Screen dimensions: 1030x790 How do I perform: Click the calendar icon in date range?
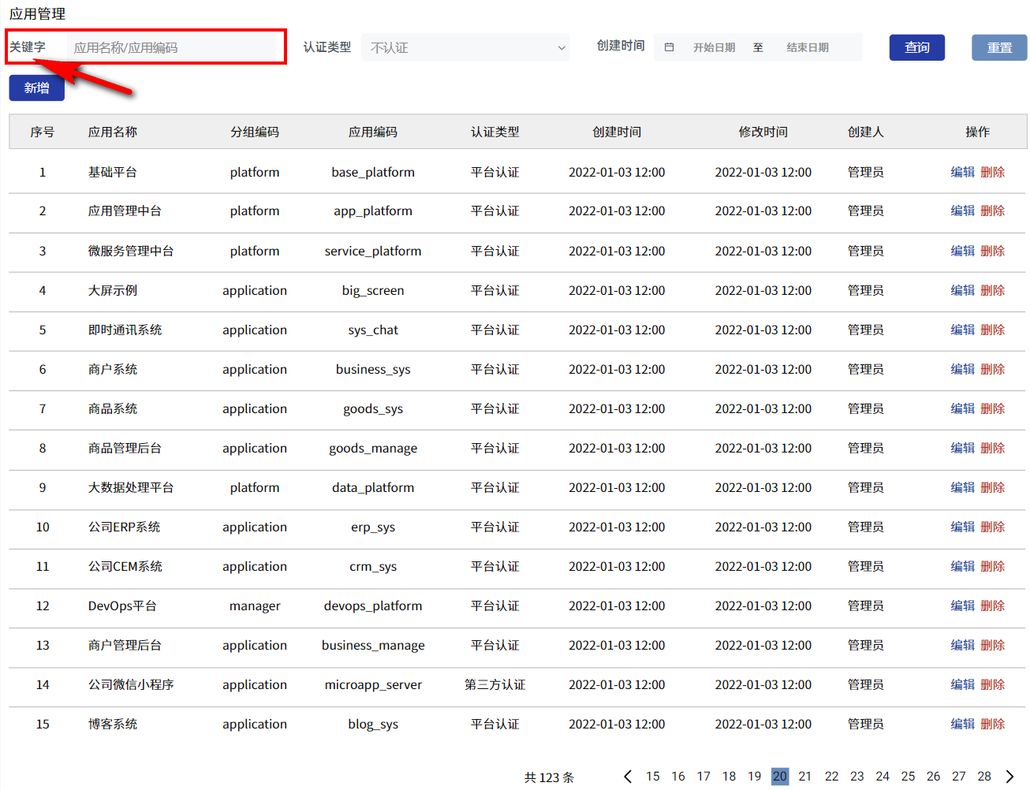[x=669, y=47]
